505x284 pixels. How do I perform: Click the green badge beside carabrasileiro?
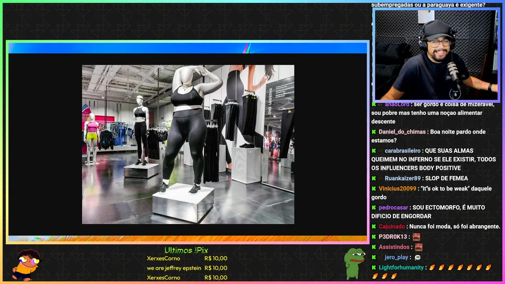click(374, 151)
